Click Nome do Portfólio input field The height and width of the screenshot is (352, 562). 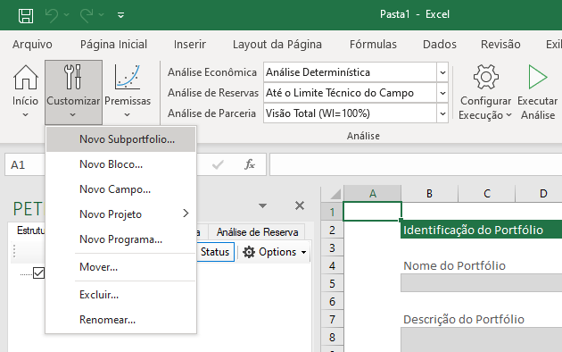(482, 283)
